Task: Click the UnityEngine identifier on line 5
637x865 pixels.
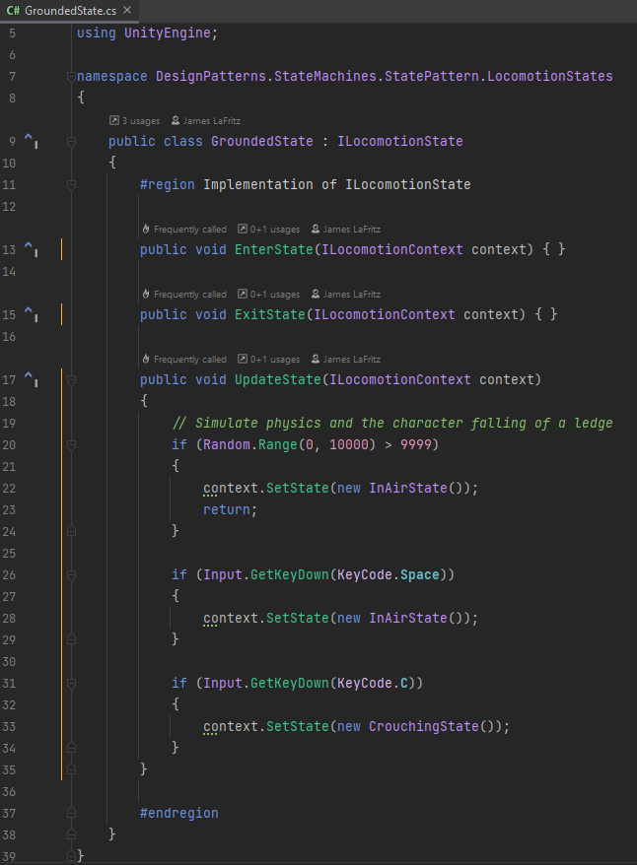Action: click(168, 33)
